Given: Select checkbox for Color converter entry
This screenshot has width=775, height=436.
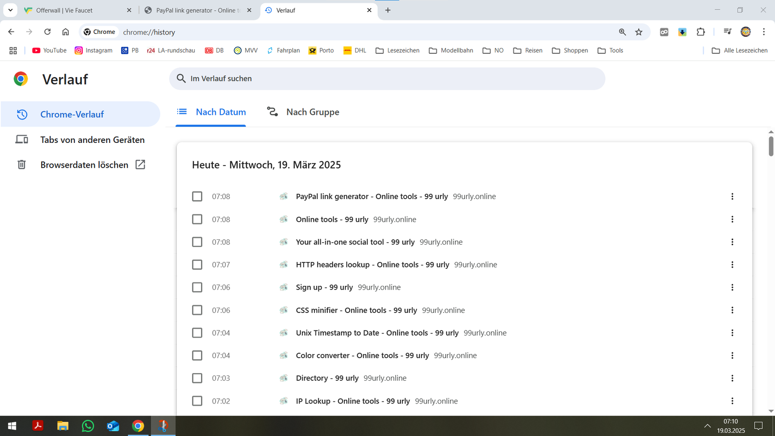Looking at the screenshot, I should click(197, 356).
